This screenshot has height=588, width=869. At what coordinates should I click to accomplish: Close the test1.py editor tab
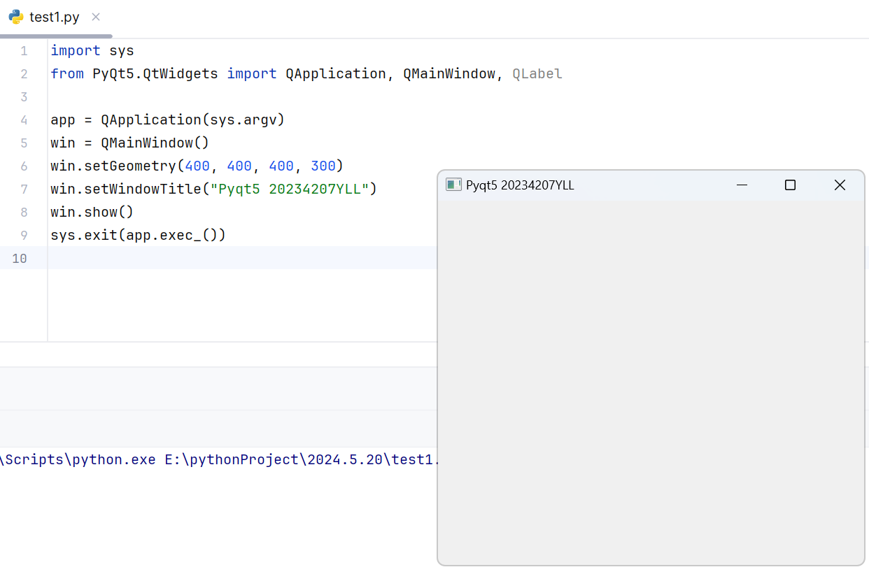96,17
